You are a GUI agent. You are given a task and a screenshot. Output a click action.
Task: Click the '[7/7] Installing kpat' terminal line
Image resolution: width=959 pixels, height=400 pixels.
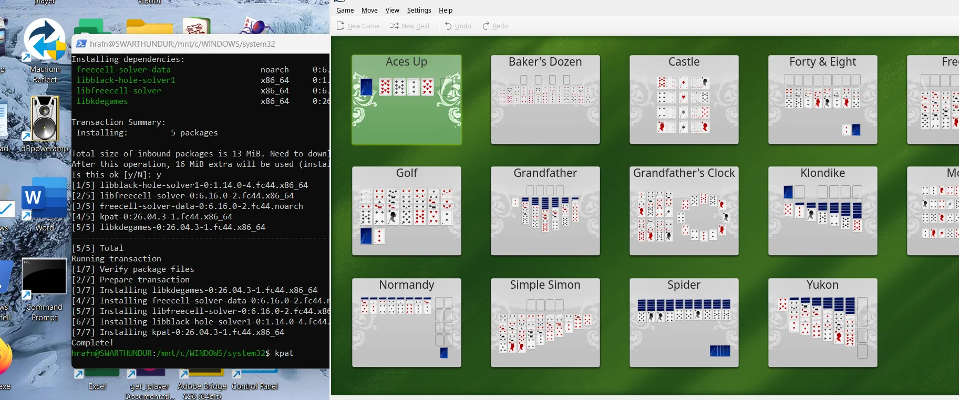[178, 332]
